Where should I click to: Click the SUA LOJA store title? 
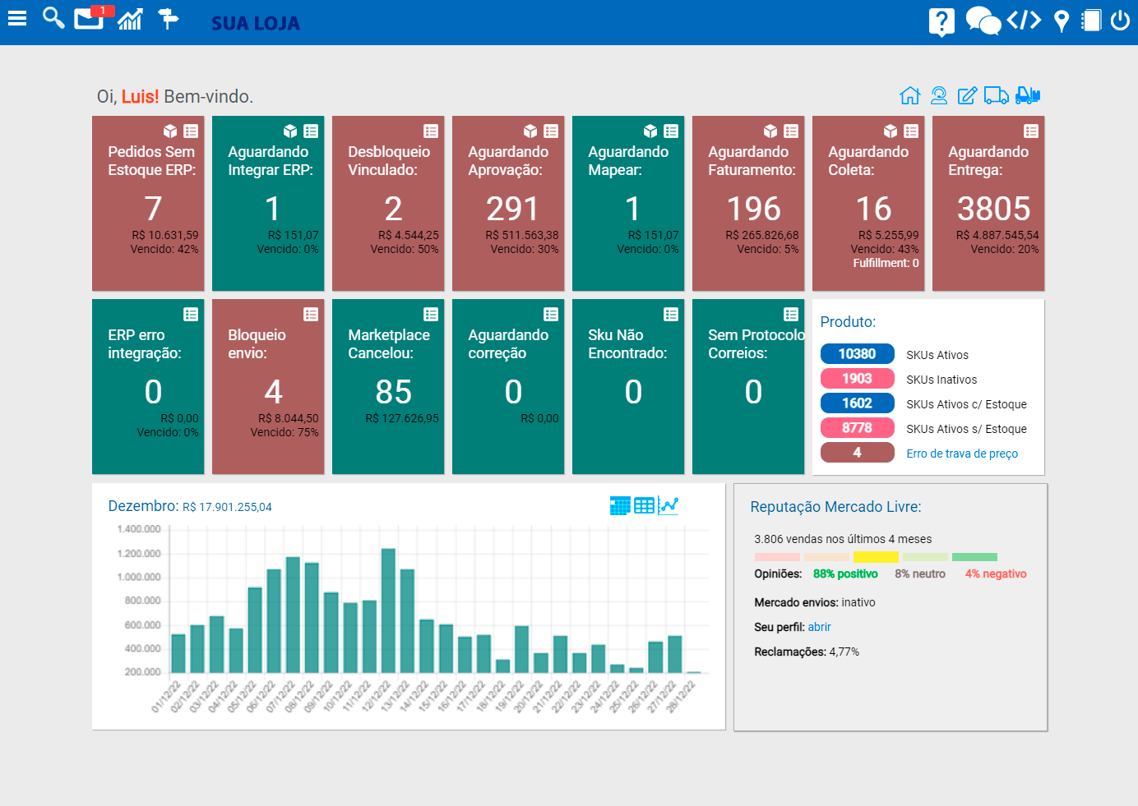click(256, 23)
